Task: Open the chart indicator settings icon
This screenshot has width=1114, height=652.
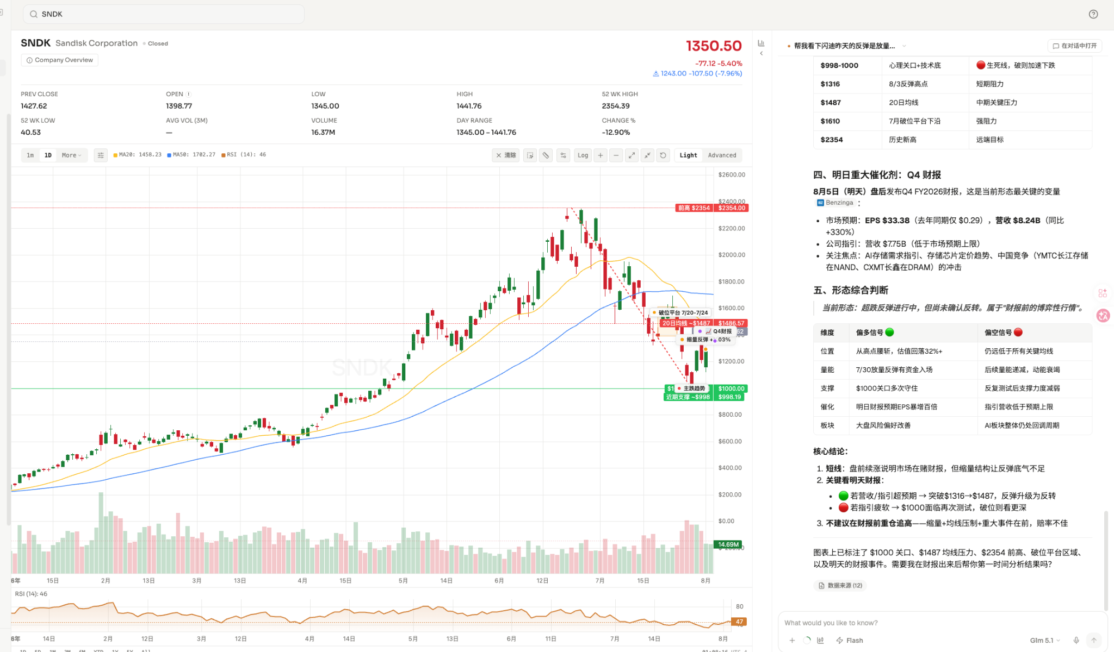Action: 101,155
